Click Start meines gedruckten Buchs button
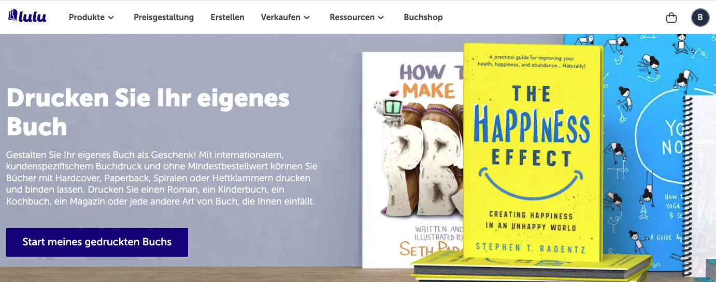Viewport: 716px width, 282px height. [x=97, y=242]
